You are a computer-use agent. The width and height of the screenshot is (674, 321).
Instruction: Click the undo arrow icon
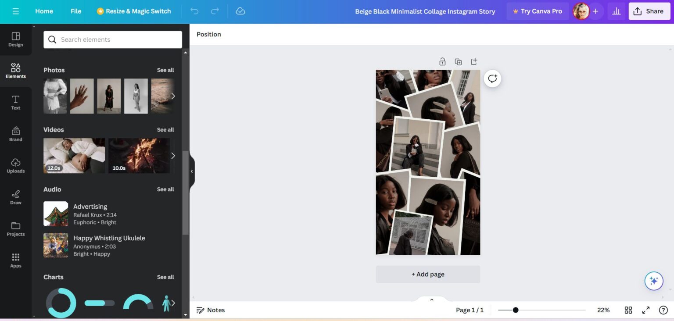click(194, 11)
